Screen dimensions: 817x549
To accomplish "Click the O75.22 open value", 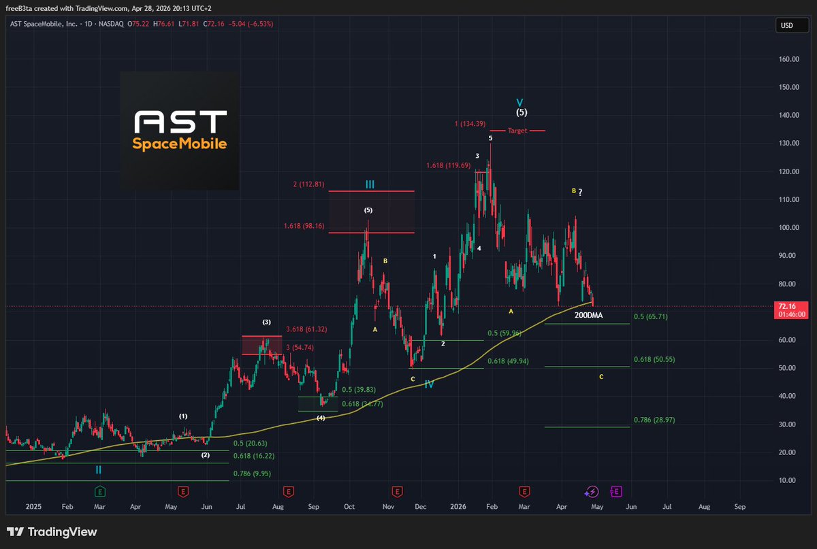I will [x=139, y=25].
